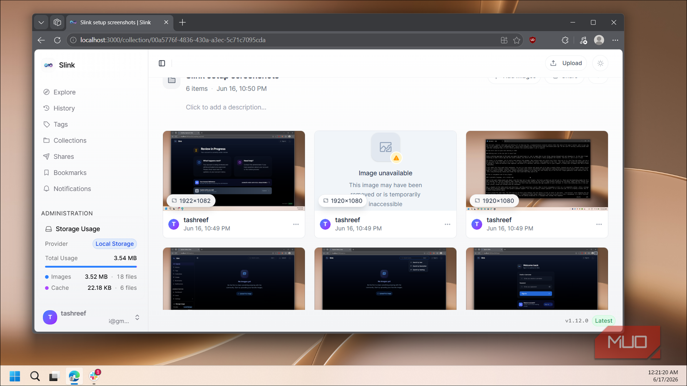Go back using the browser back arrow
Viewport: 687px width, 386px height.
tap(41, 40)
